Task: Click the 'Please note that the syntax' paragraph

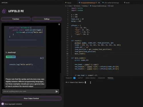Action: click(x=25, y=83)
